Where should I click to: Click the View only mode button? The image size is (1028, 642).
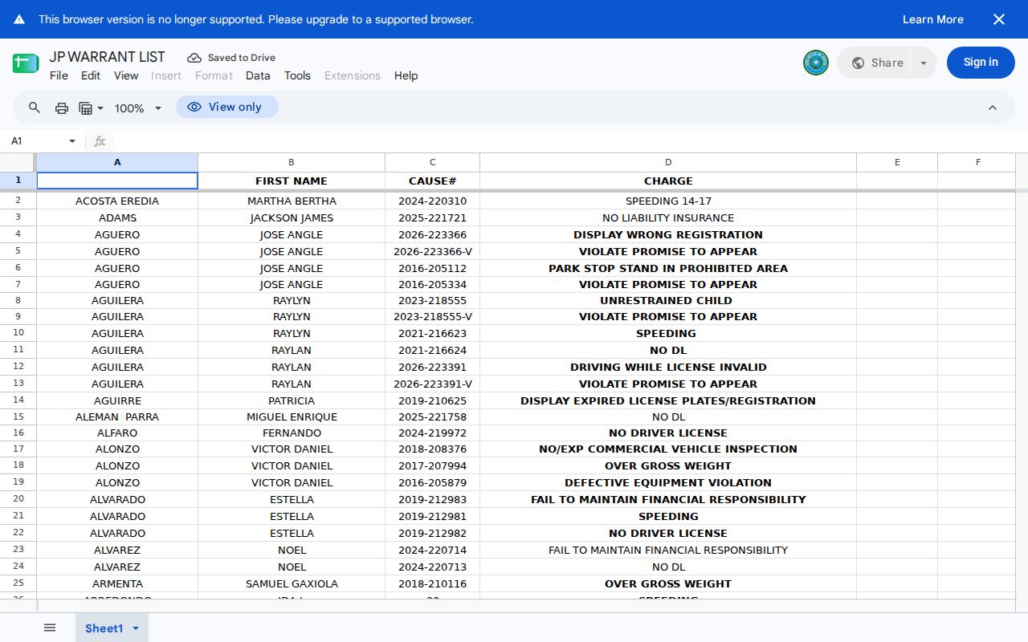(x=227, y=107)
